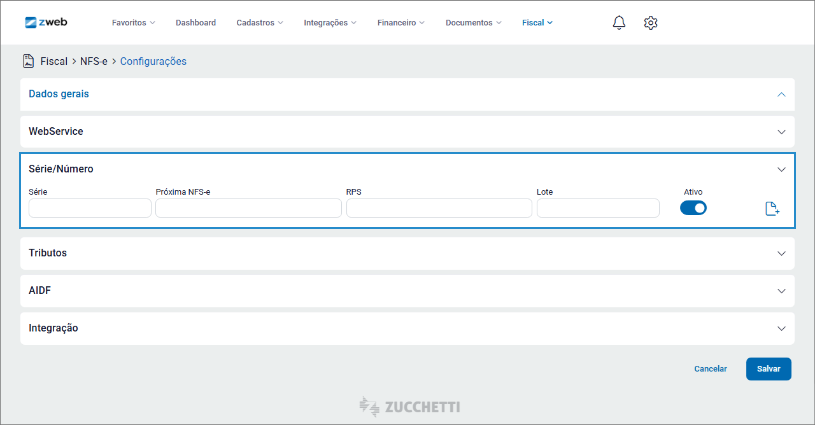Viewport: 815px width, 425px height.
Task: Open the Cadastros dropdown menu
Action: click(x=259, y=23)
